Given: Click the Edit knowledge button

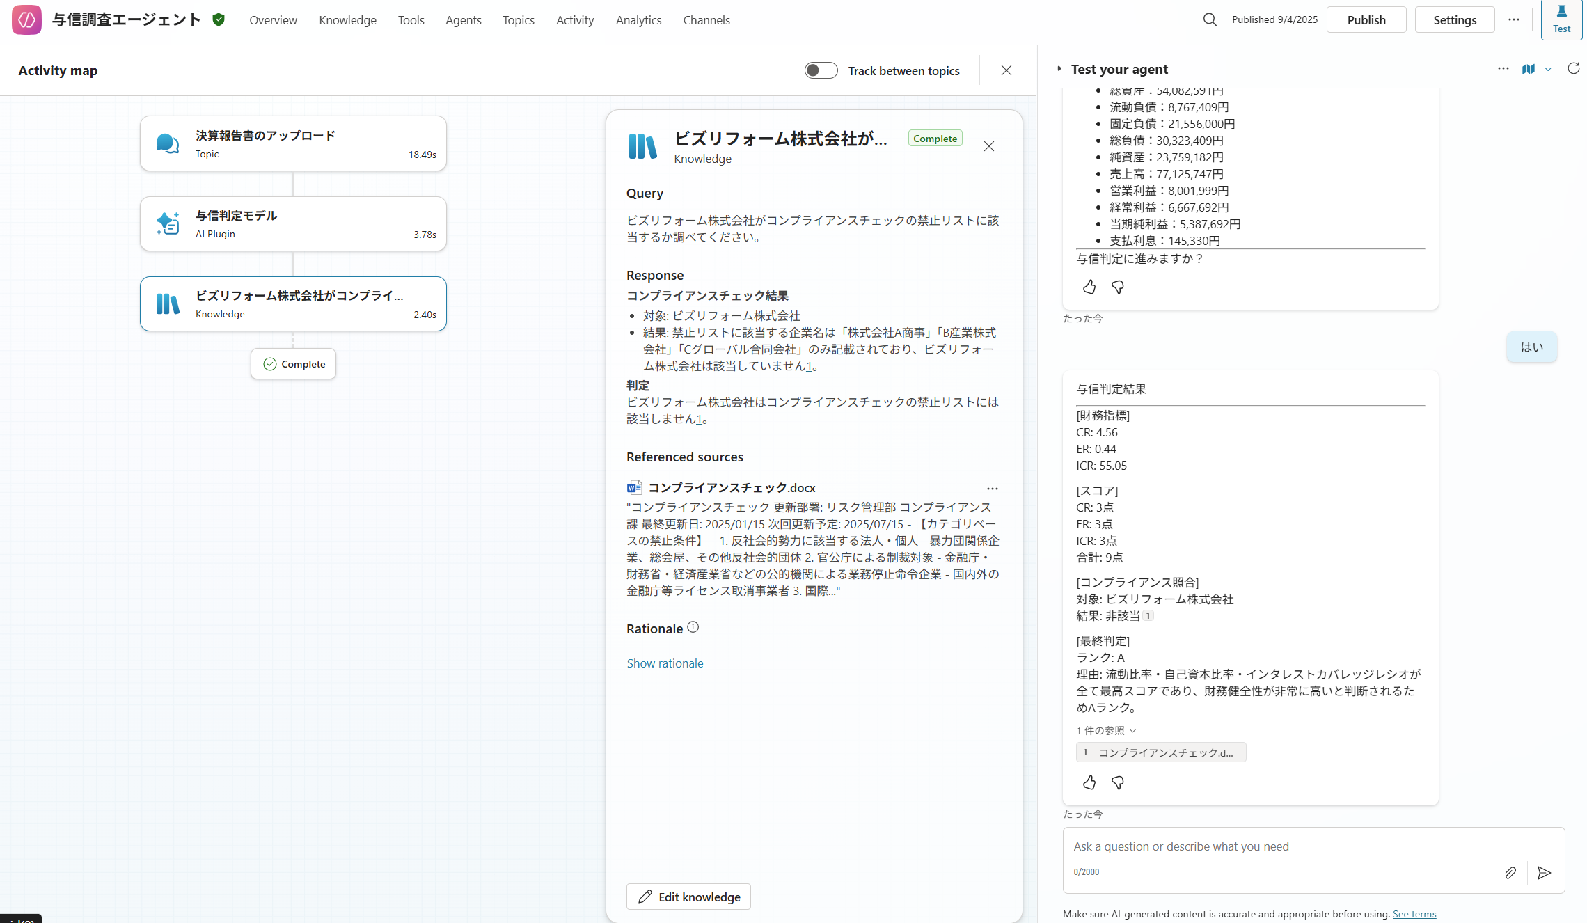Looking at the screenshot, I should click(688, 897).
